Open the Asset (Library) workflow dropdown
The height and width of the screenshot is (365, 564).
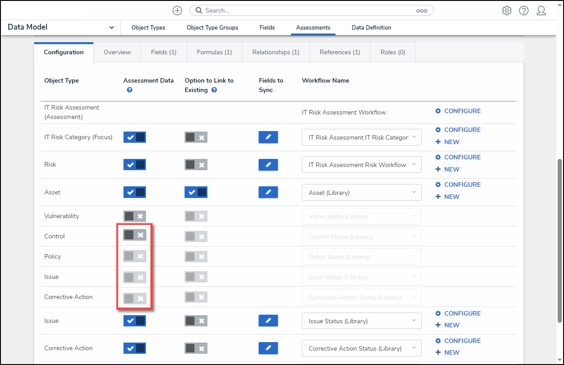pos(361,193)
